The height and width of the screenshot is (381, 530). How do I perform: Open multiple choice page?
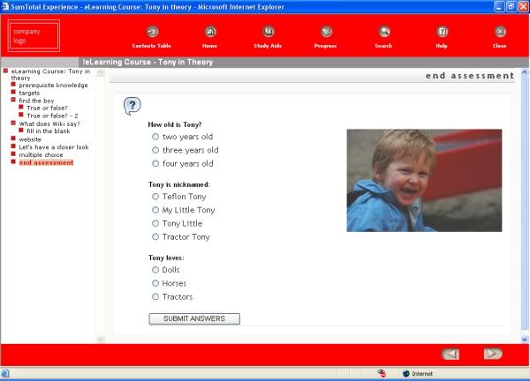point(41,155)
